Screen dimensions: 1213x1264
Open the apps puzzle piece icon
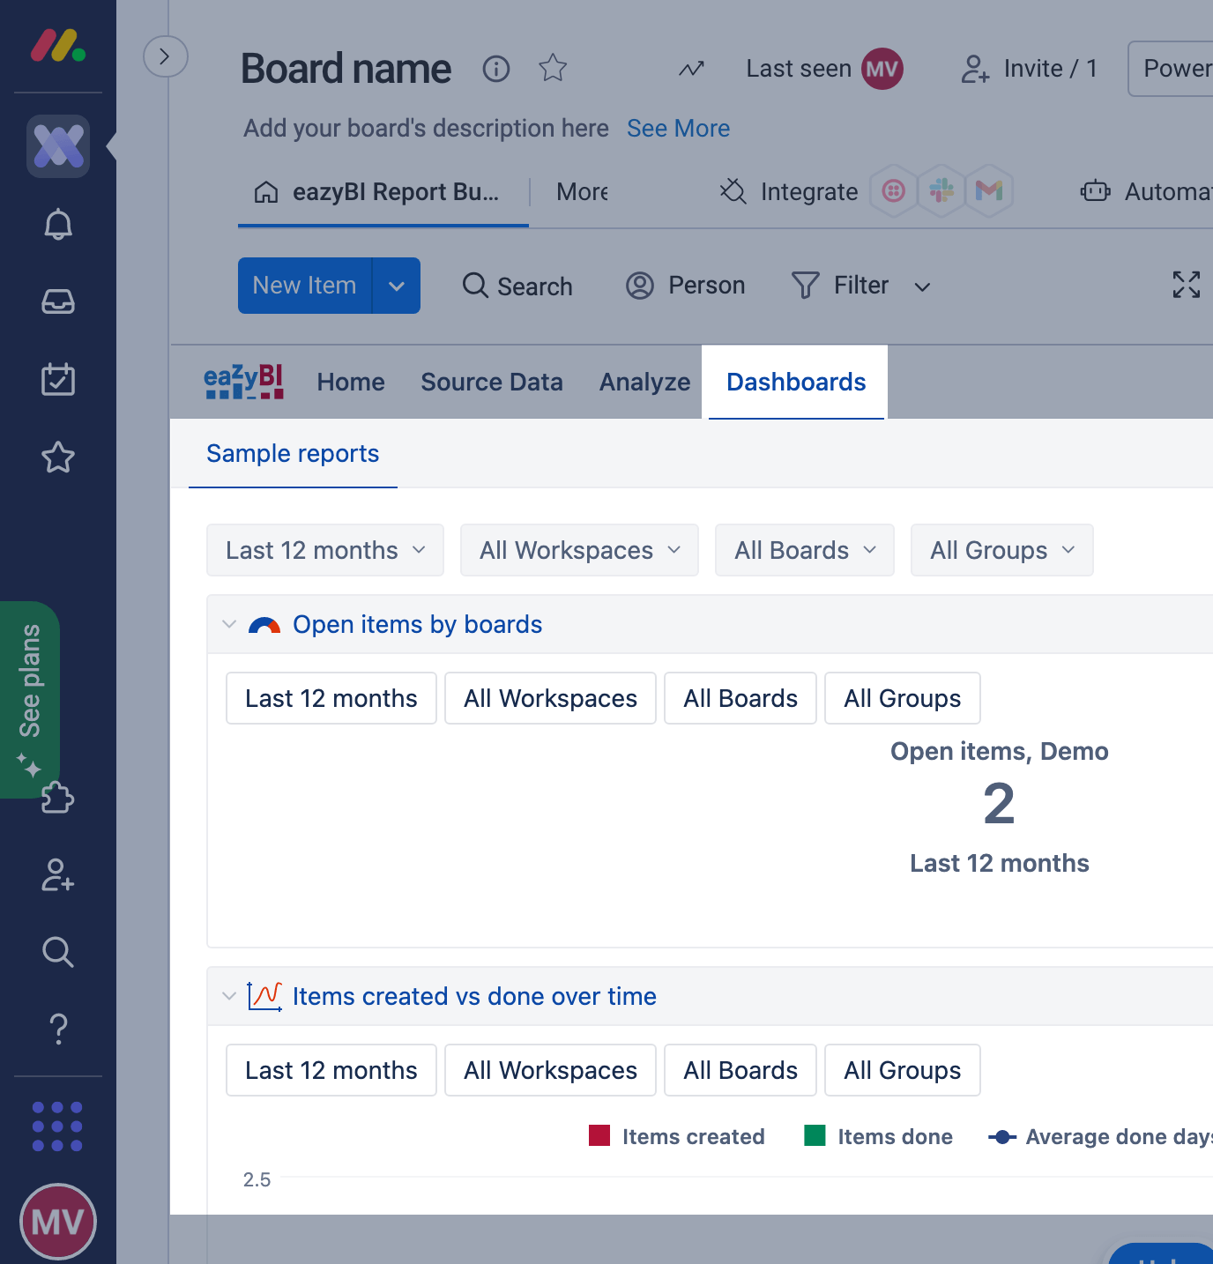(58, 798)
